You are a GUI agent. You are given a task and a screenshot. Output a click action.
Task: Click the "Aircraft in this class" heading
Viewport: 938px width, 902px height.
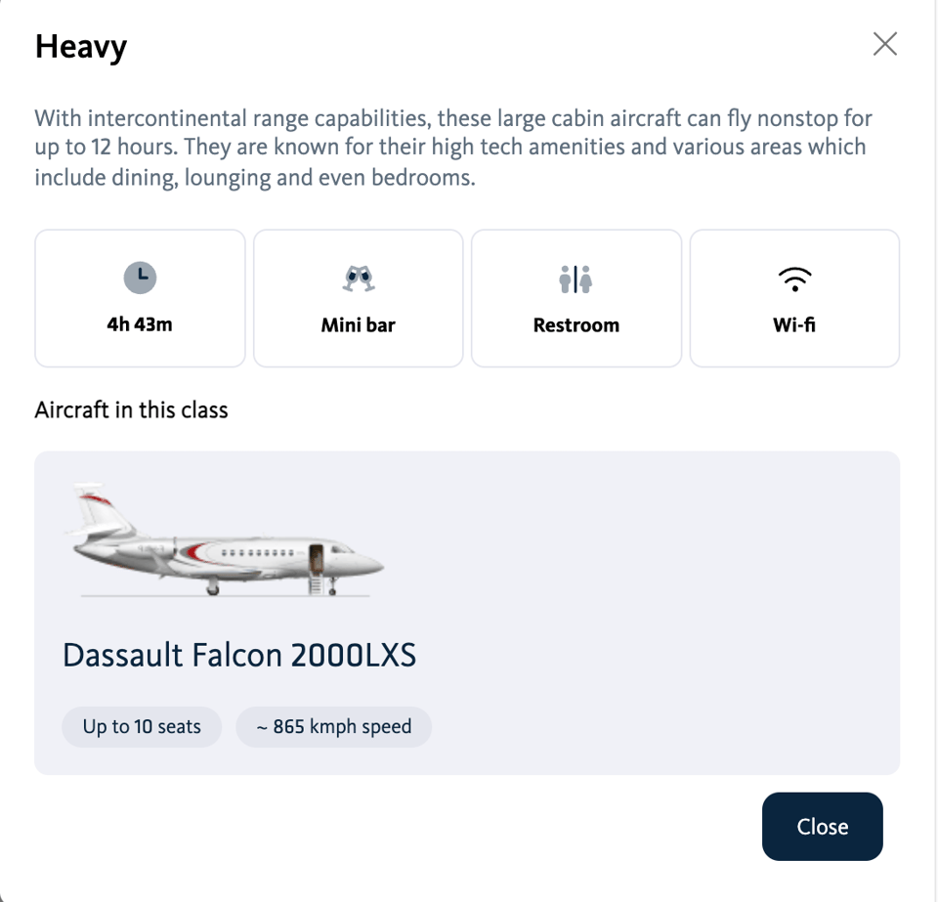click(x=131, y=409)
